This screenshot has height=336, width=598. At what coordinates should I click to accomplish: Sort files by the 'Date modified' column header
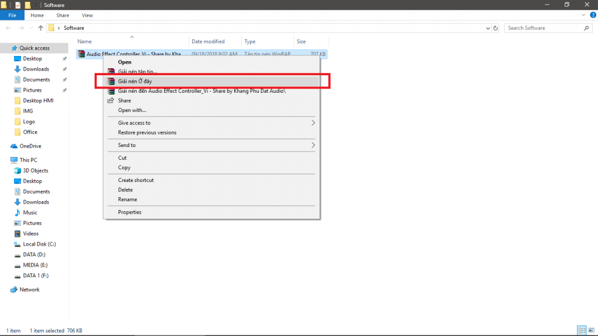click(x=208, y=41)
